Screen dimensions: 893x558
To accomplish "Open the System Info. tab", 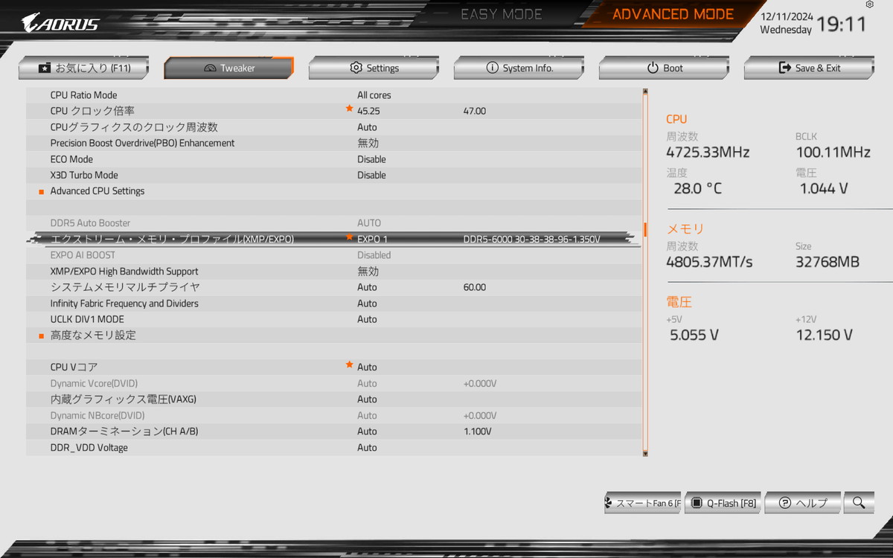I will (519, 68).
